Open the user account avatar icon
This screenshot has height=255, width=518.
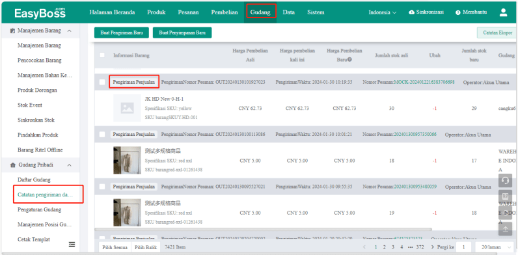click(503, 12)
